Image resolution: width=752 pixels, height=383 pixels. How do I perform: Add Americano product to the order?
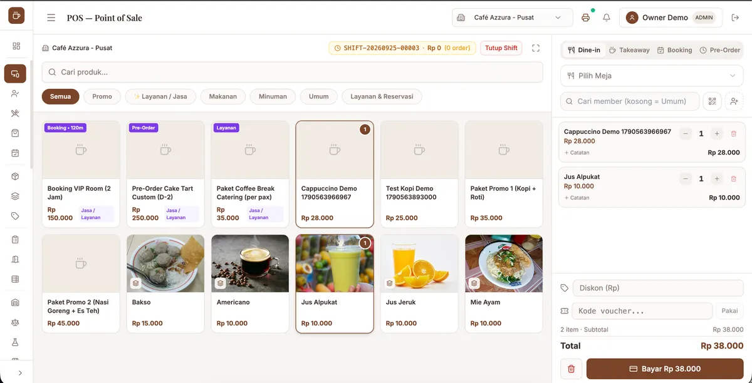pyautogui.click(x=250, y=283)
